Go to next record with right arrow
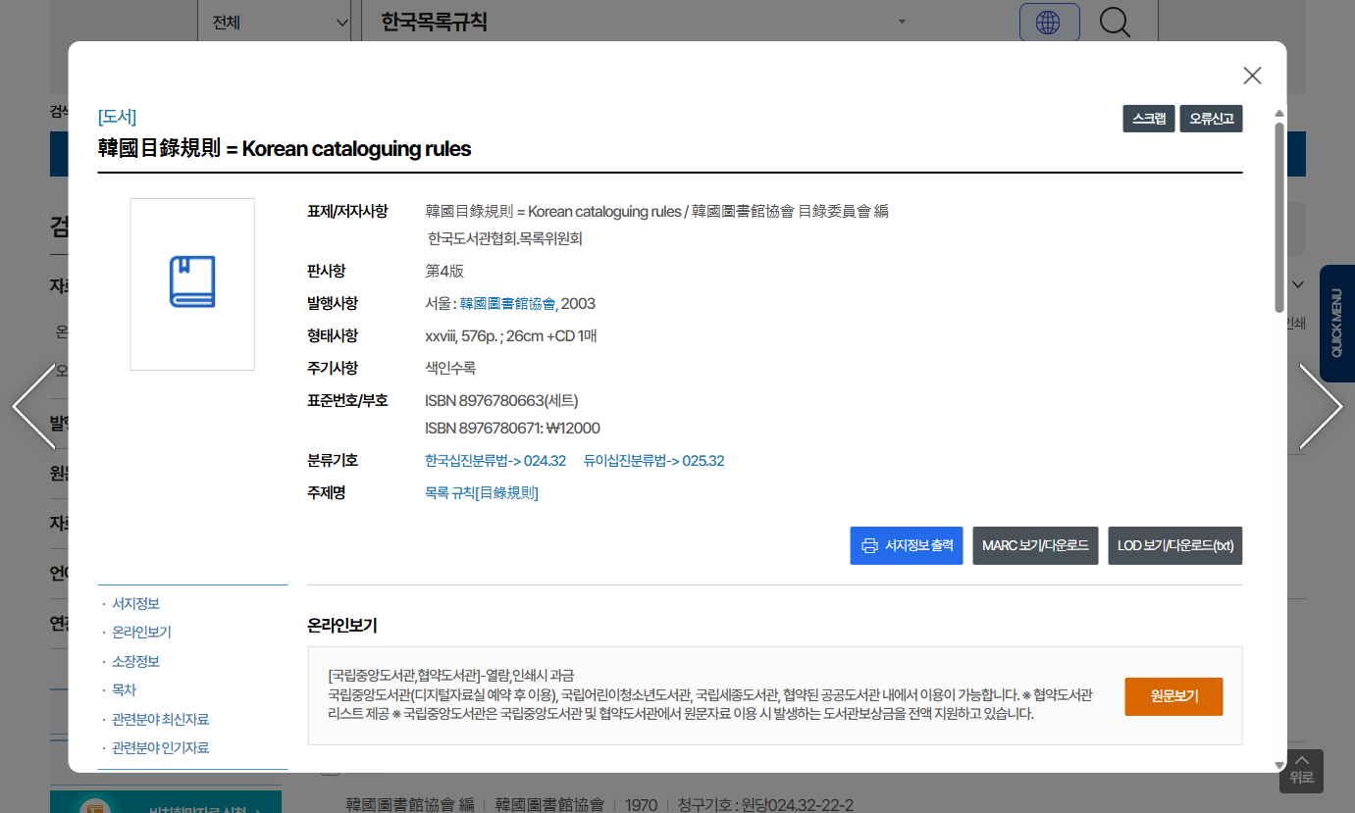Screen dimensions: 1355x813 (x=1321, y=406)
